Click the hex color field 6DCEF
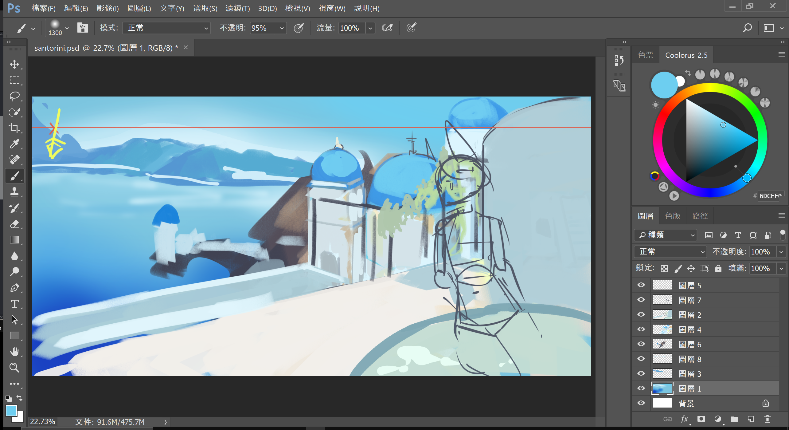789x430 pixels. tap(771, 196)
